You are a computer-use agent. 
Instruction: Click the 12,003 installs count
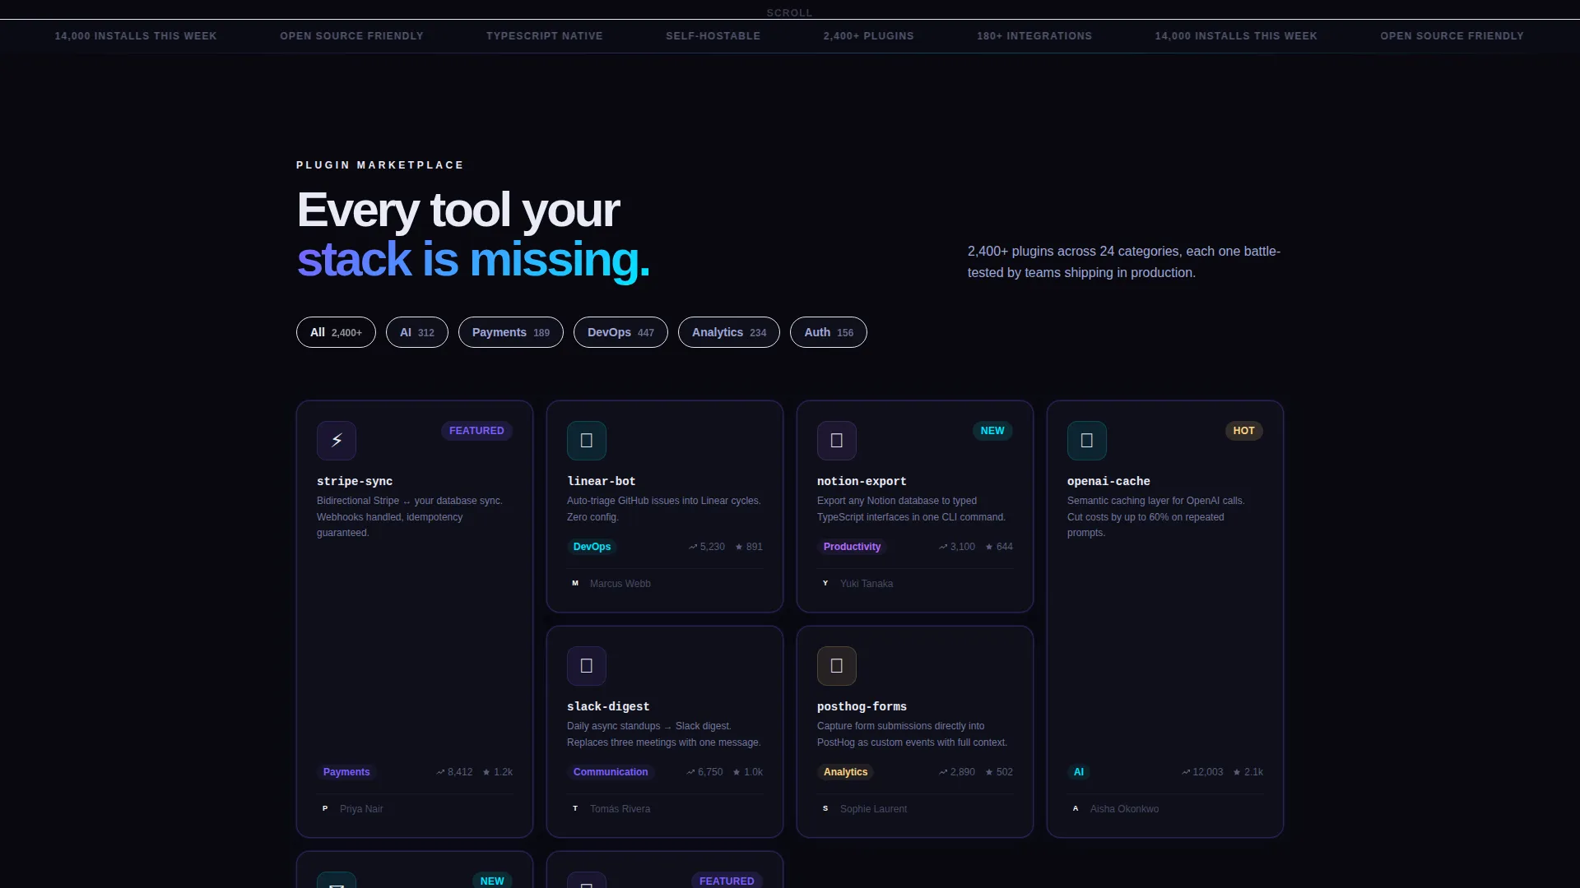coord(1208,772)
